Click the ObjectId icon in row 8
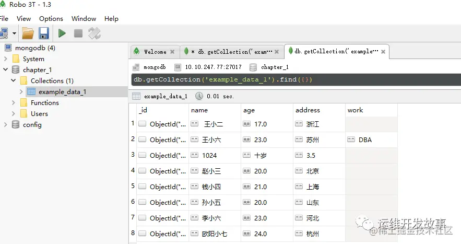Image resolution: width=461 pixels, height=244 pixels. pyautogui.click(x=143, y=234)
